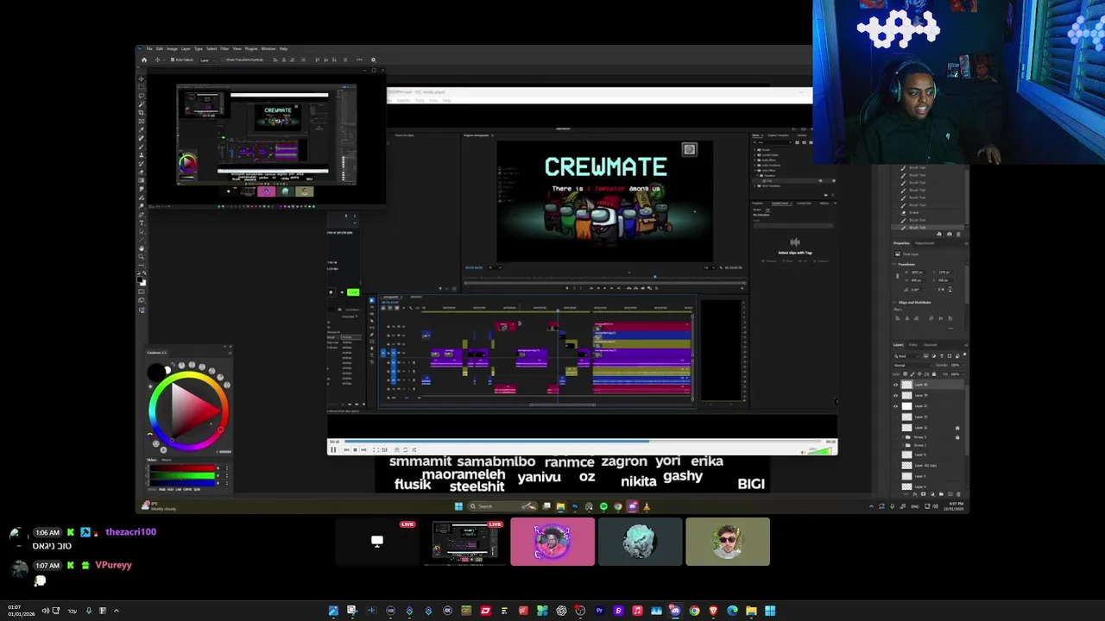The width and height of the screenshot is (1105, 621).
Task: Show hidden system tray icons chevron
Action: point(116,611)
